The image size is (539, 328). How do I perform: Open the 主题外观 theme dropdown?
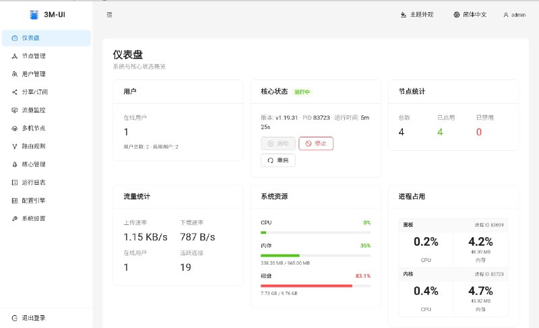click(417, 15)
